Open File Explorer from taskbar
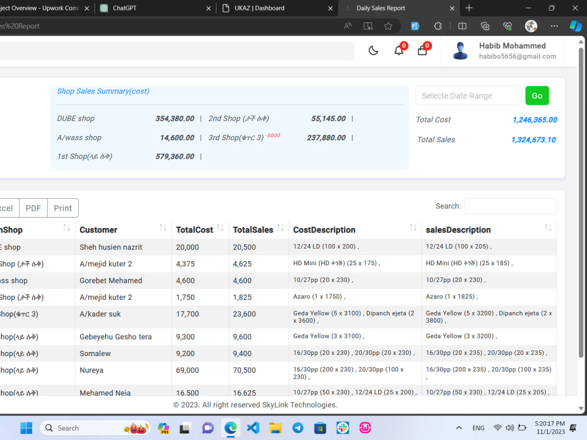The image size is (587, 440). pos(275,428)
